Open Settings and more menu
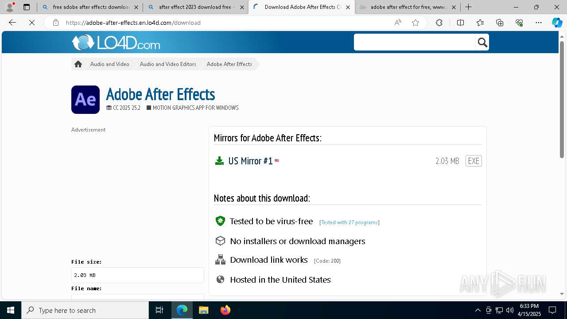Image resolution: width=567 pixels, height=319 pixels. click(x=539, y=23)
